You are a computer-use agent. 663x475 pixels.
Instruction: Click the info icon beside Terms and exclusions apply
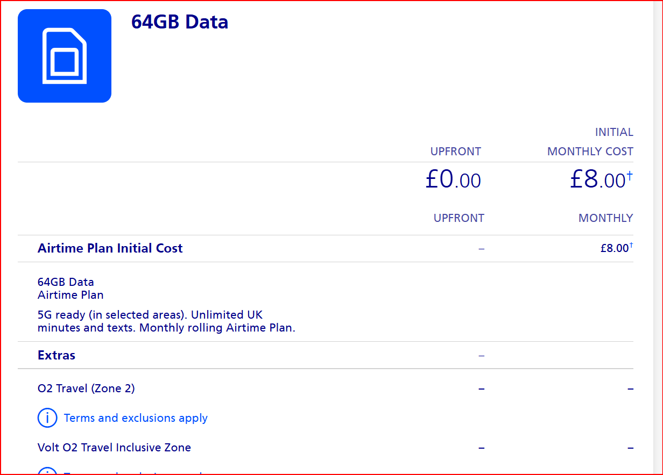pos(47,418)
